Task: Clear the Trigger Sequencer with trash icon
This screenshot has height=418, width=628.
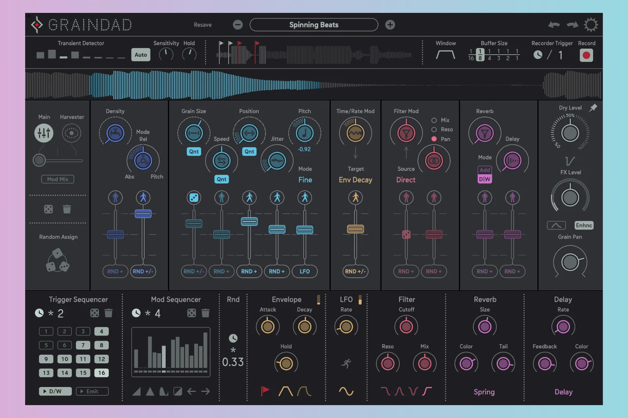Action: (109, 313)
